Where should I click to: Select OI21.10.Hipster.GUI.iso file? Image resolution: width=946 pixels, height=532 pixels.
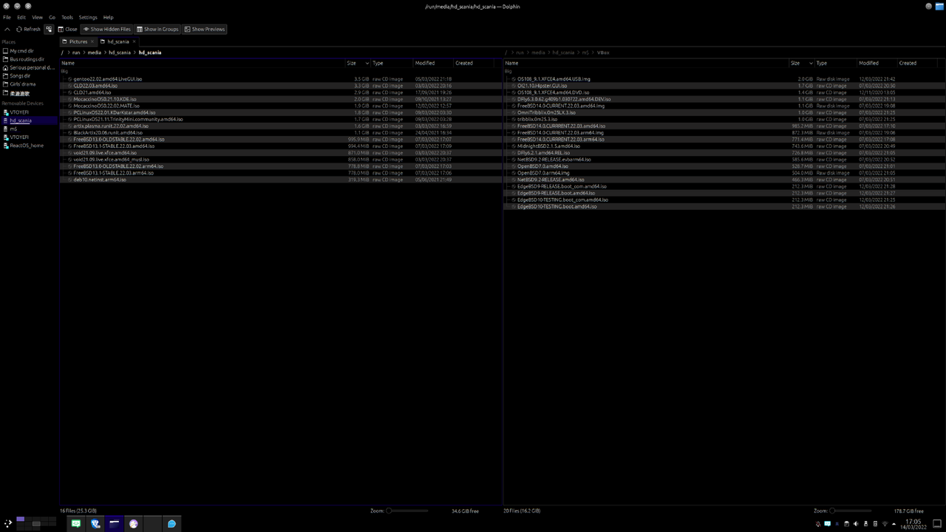[542, 86]
